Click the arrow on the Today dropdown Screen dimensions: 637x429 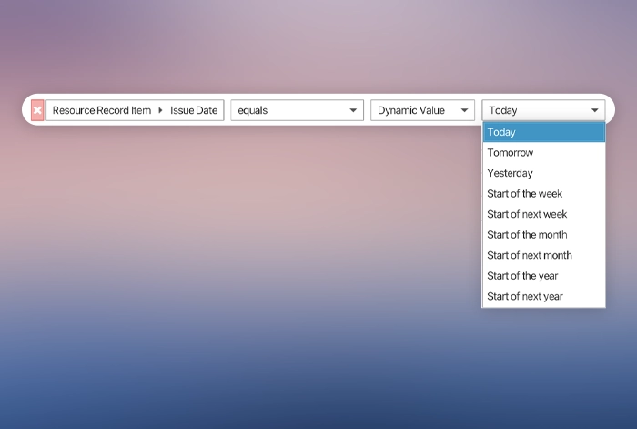[595, 110]
